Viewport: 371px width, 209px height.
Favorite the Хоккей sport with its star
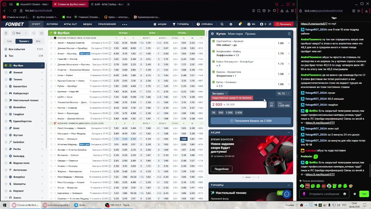[x=6, y=72]
